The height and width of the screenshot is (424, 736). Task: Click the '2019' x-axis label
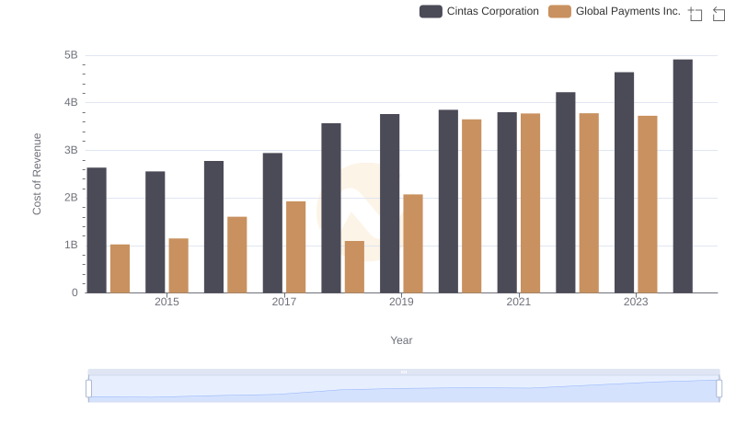point(401,302)
